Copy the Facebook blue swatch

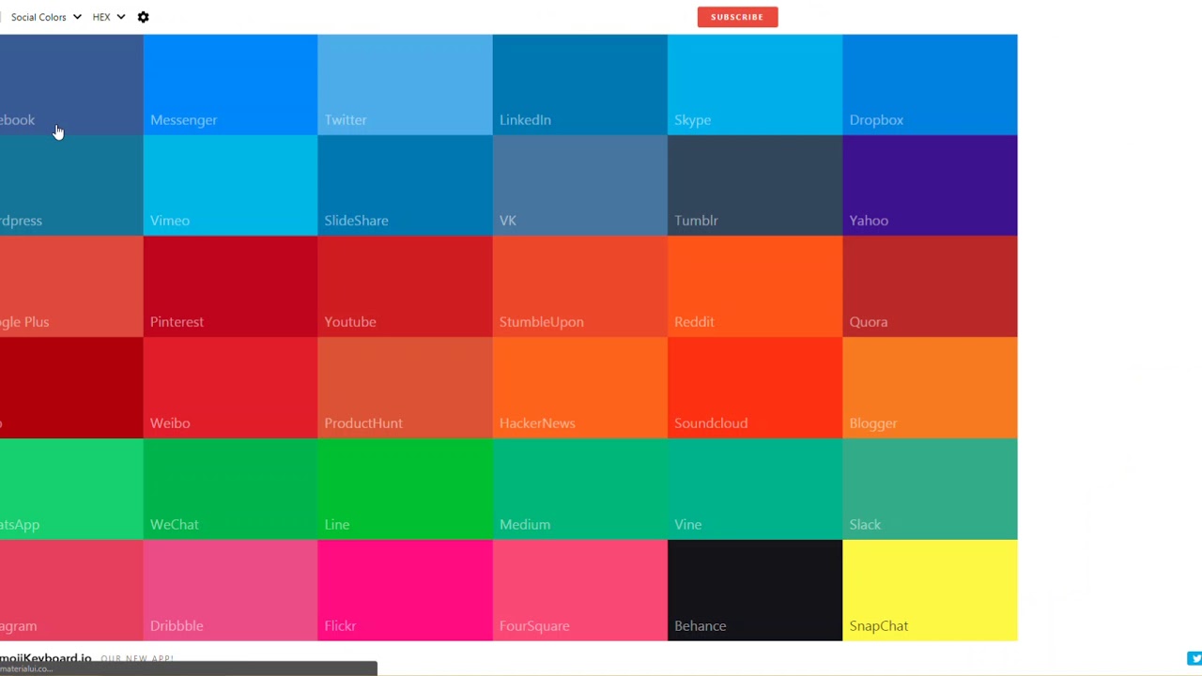(71, 84)
